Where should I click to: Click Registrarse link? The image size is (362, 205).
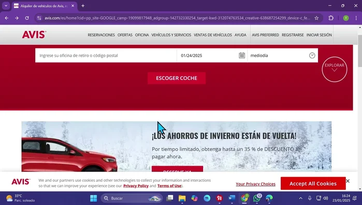click(x=293, y=35)
